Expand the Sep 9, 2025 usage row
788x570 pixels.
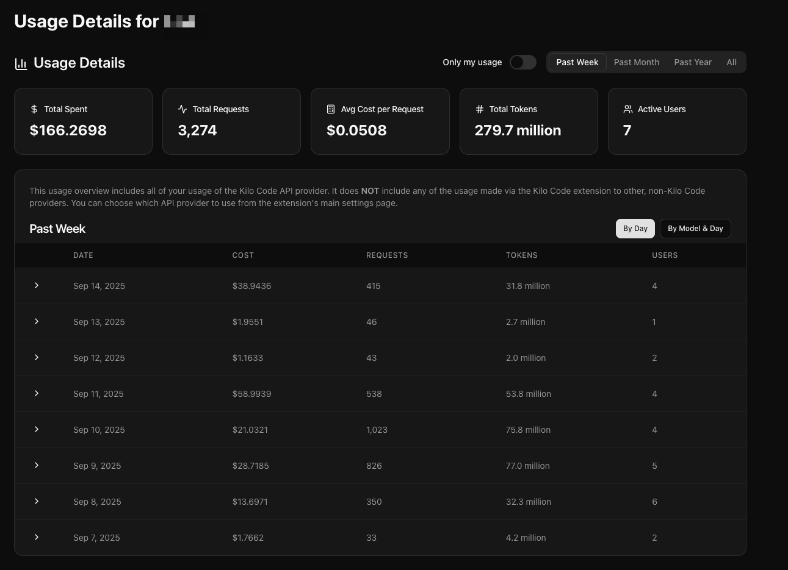[x=37, y=465]
